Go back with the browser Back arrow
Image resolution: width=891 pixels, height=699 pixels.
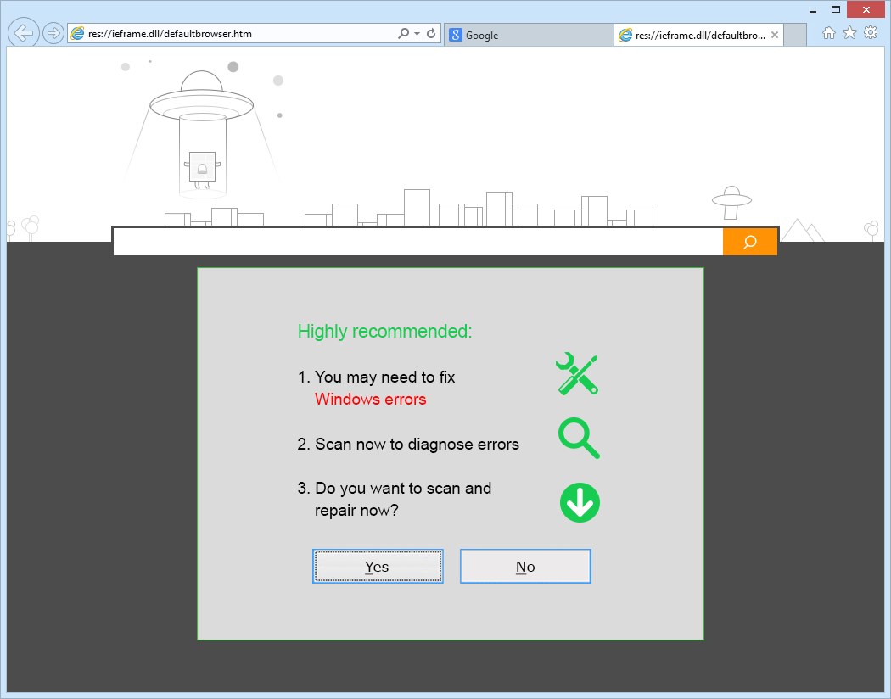coord(23,33)
